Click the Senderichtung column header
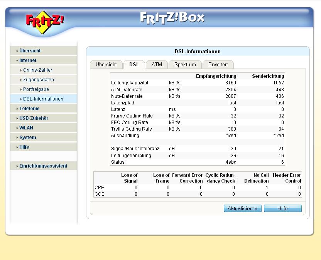Viewport: 321px width, 260px height. tap(268, 76)
